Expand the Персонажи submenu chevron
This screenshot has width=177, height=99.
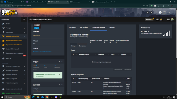point(24,32)
